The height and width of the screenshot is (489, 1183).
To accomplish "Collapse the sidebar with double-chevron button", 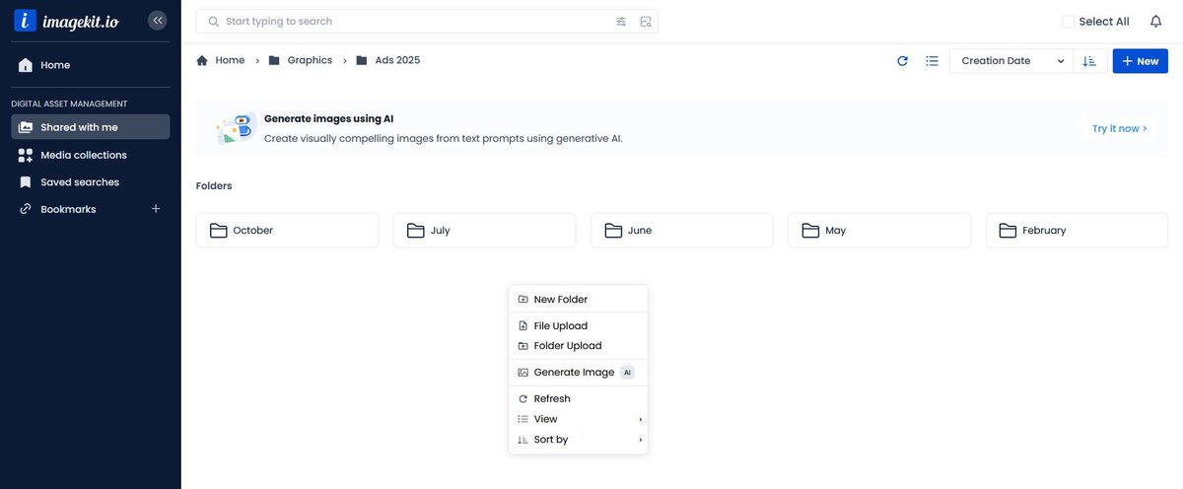I will [x=158, y=21].
